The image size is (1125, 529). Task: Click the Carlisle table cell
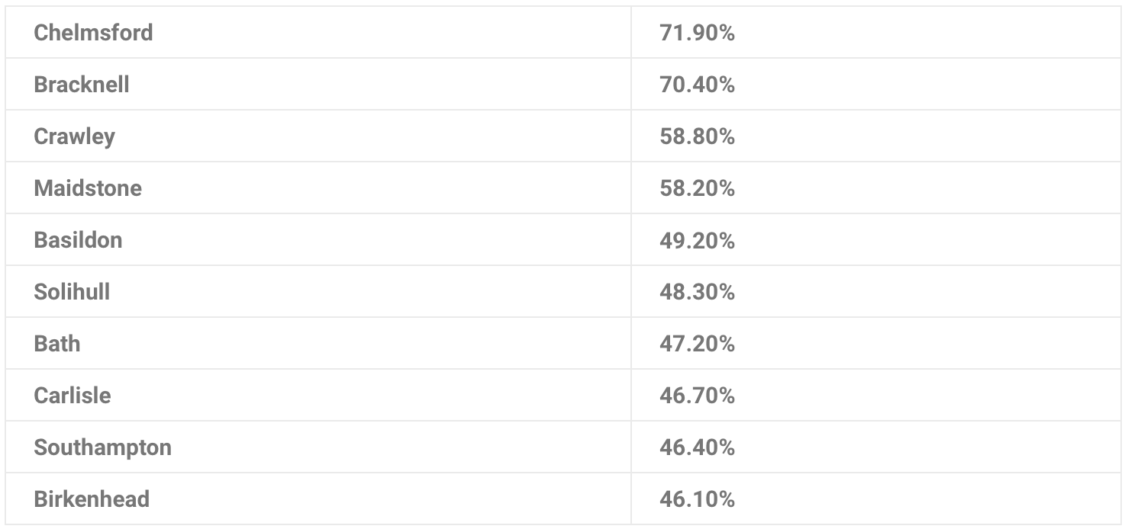click(318, 395)
